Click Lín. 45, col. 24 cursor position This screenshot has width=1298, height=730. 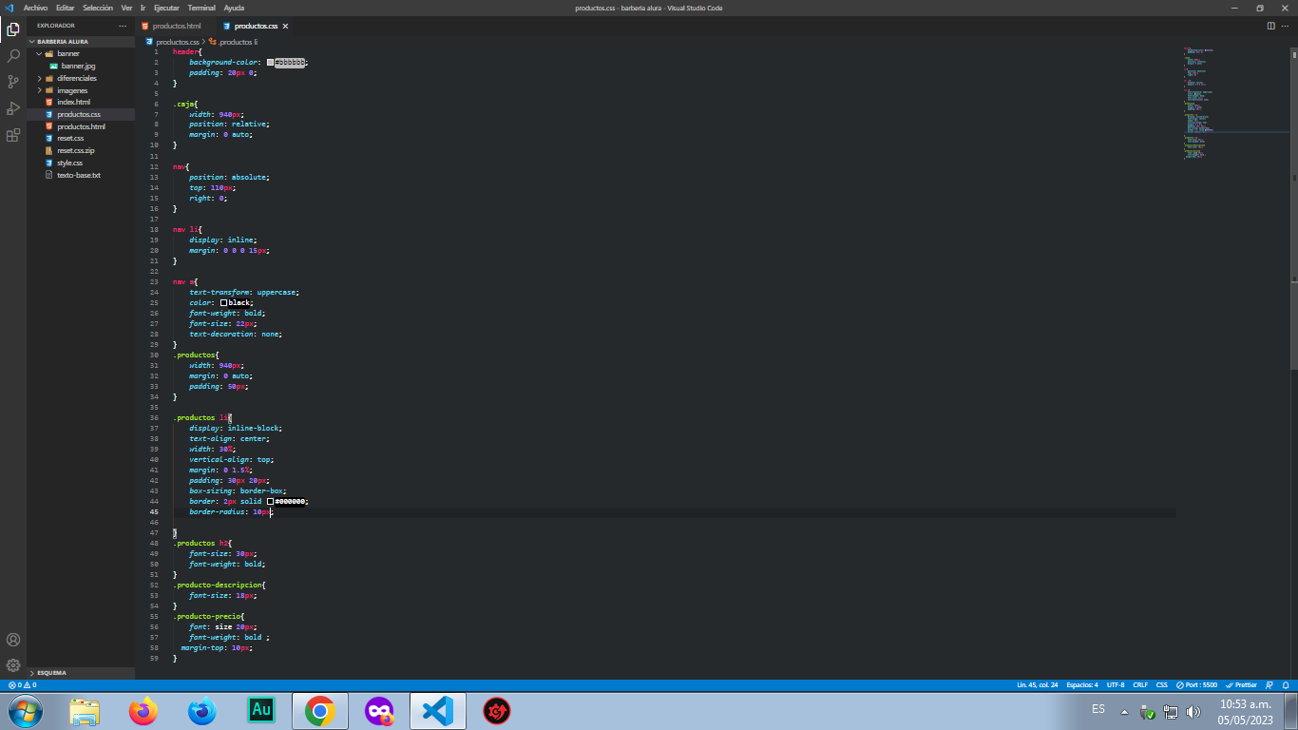pyautogui.click(x=1038, y=684)
